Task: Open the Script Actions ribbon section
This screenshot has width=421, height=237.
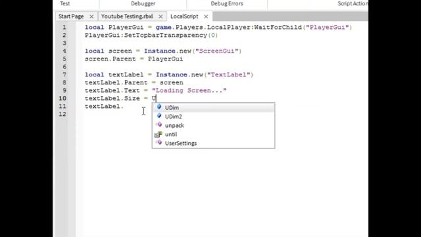Action: 353,3
